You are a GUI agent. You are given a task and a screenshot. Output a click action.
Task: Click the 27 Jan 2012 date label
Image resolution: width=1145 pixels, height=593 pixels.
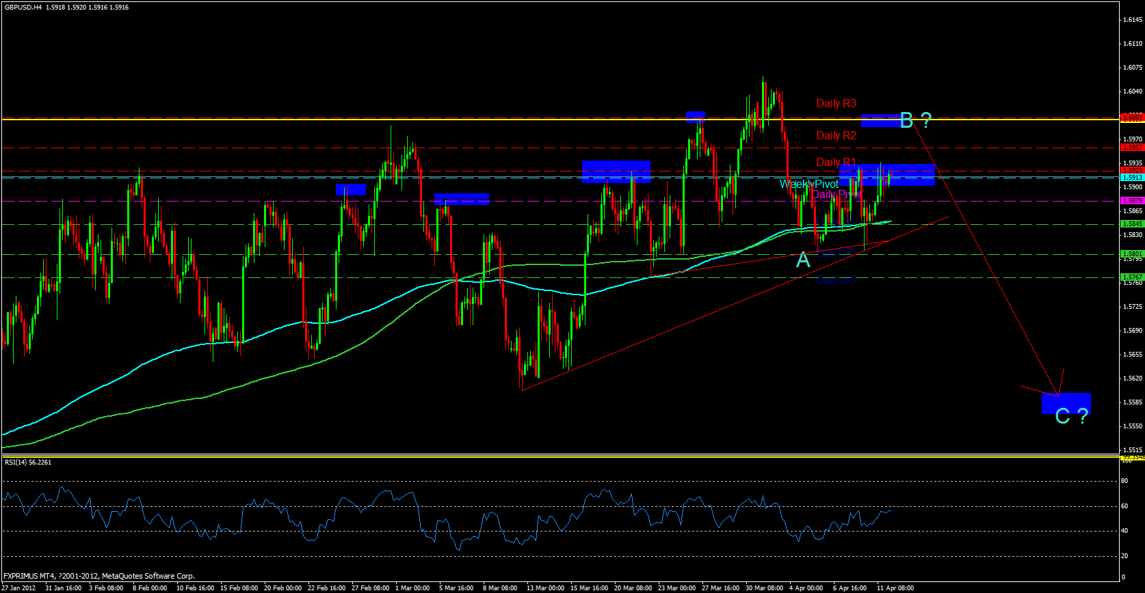[19, 588]
